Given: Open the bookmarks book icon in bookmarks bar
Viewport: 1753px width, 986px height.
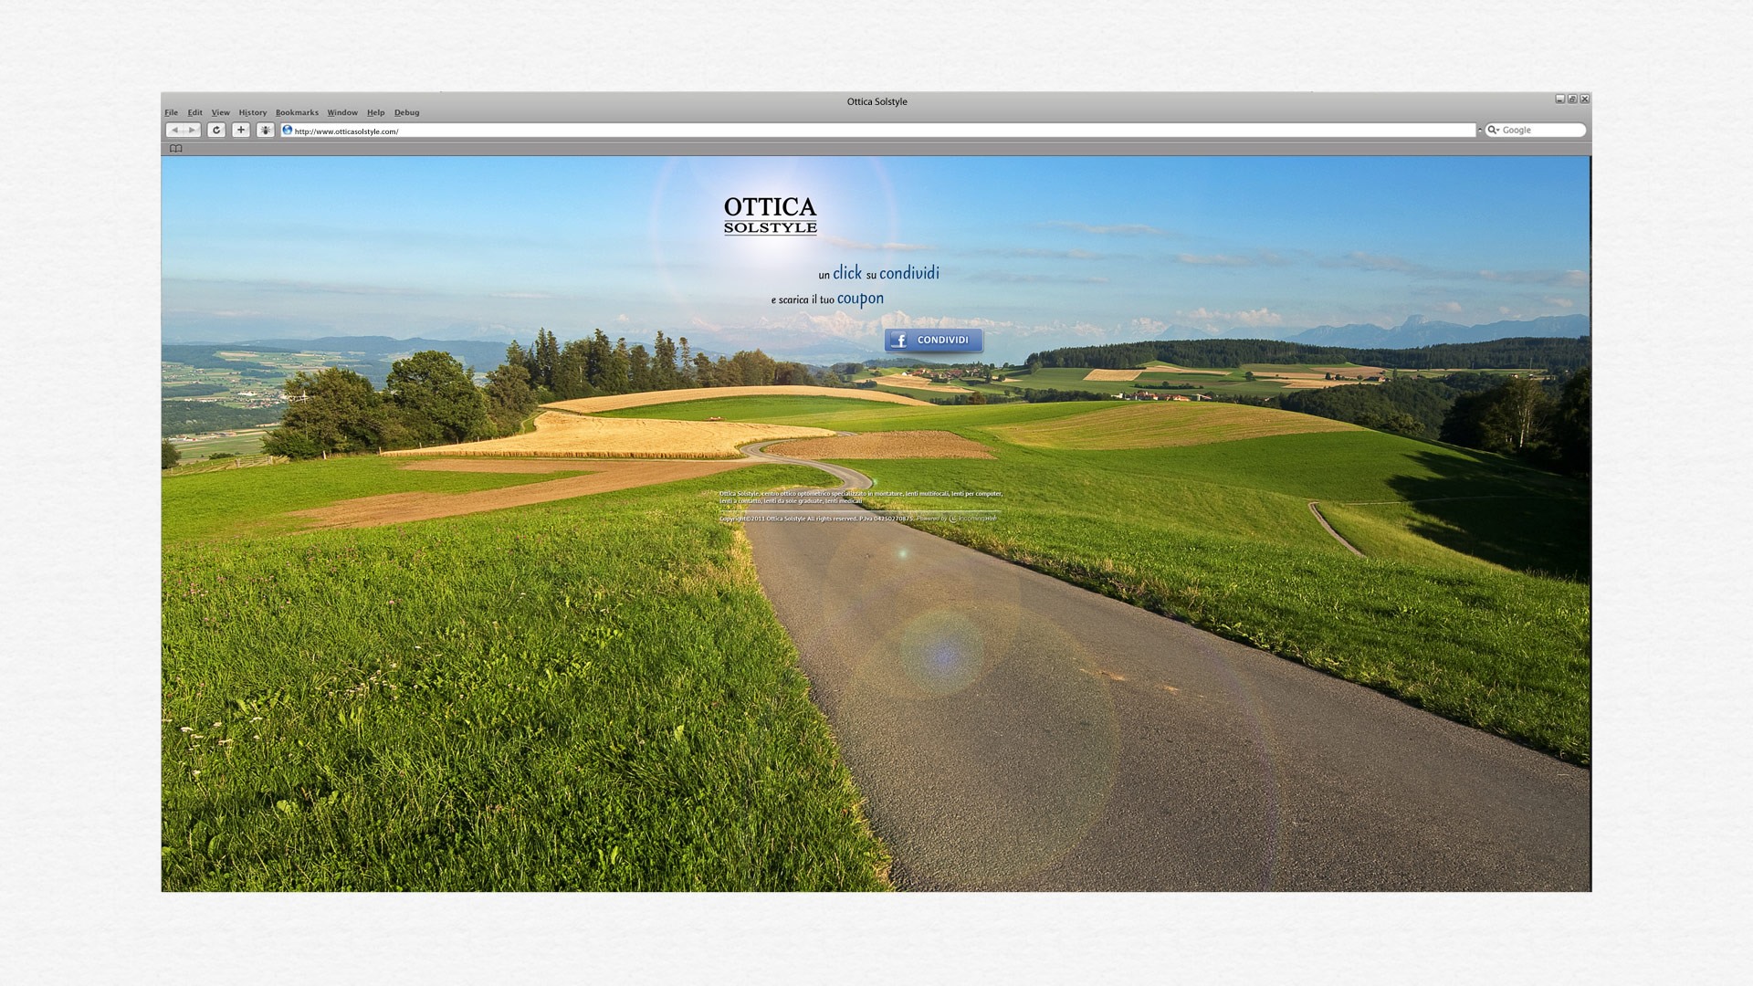Looking at the screenshot, I should pyautogui.click(x=176, y=149).
